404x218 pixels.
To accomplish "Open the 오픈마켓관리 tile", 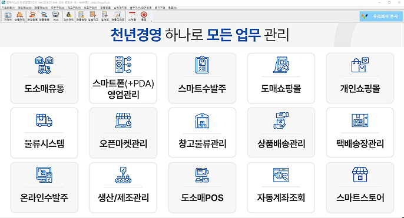I will coord(123,133).
